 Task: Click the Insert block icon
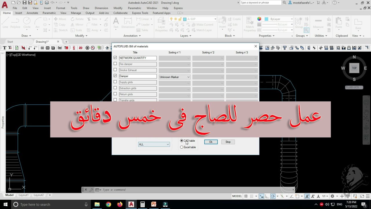(x=222, y=23)
